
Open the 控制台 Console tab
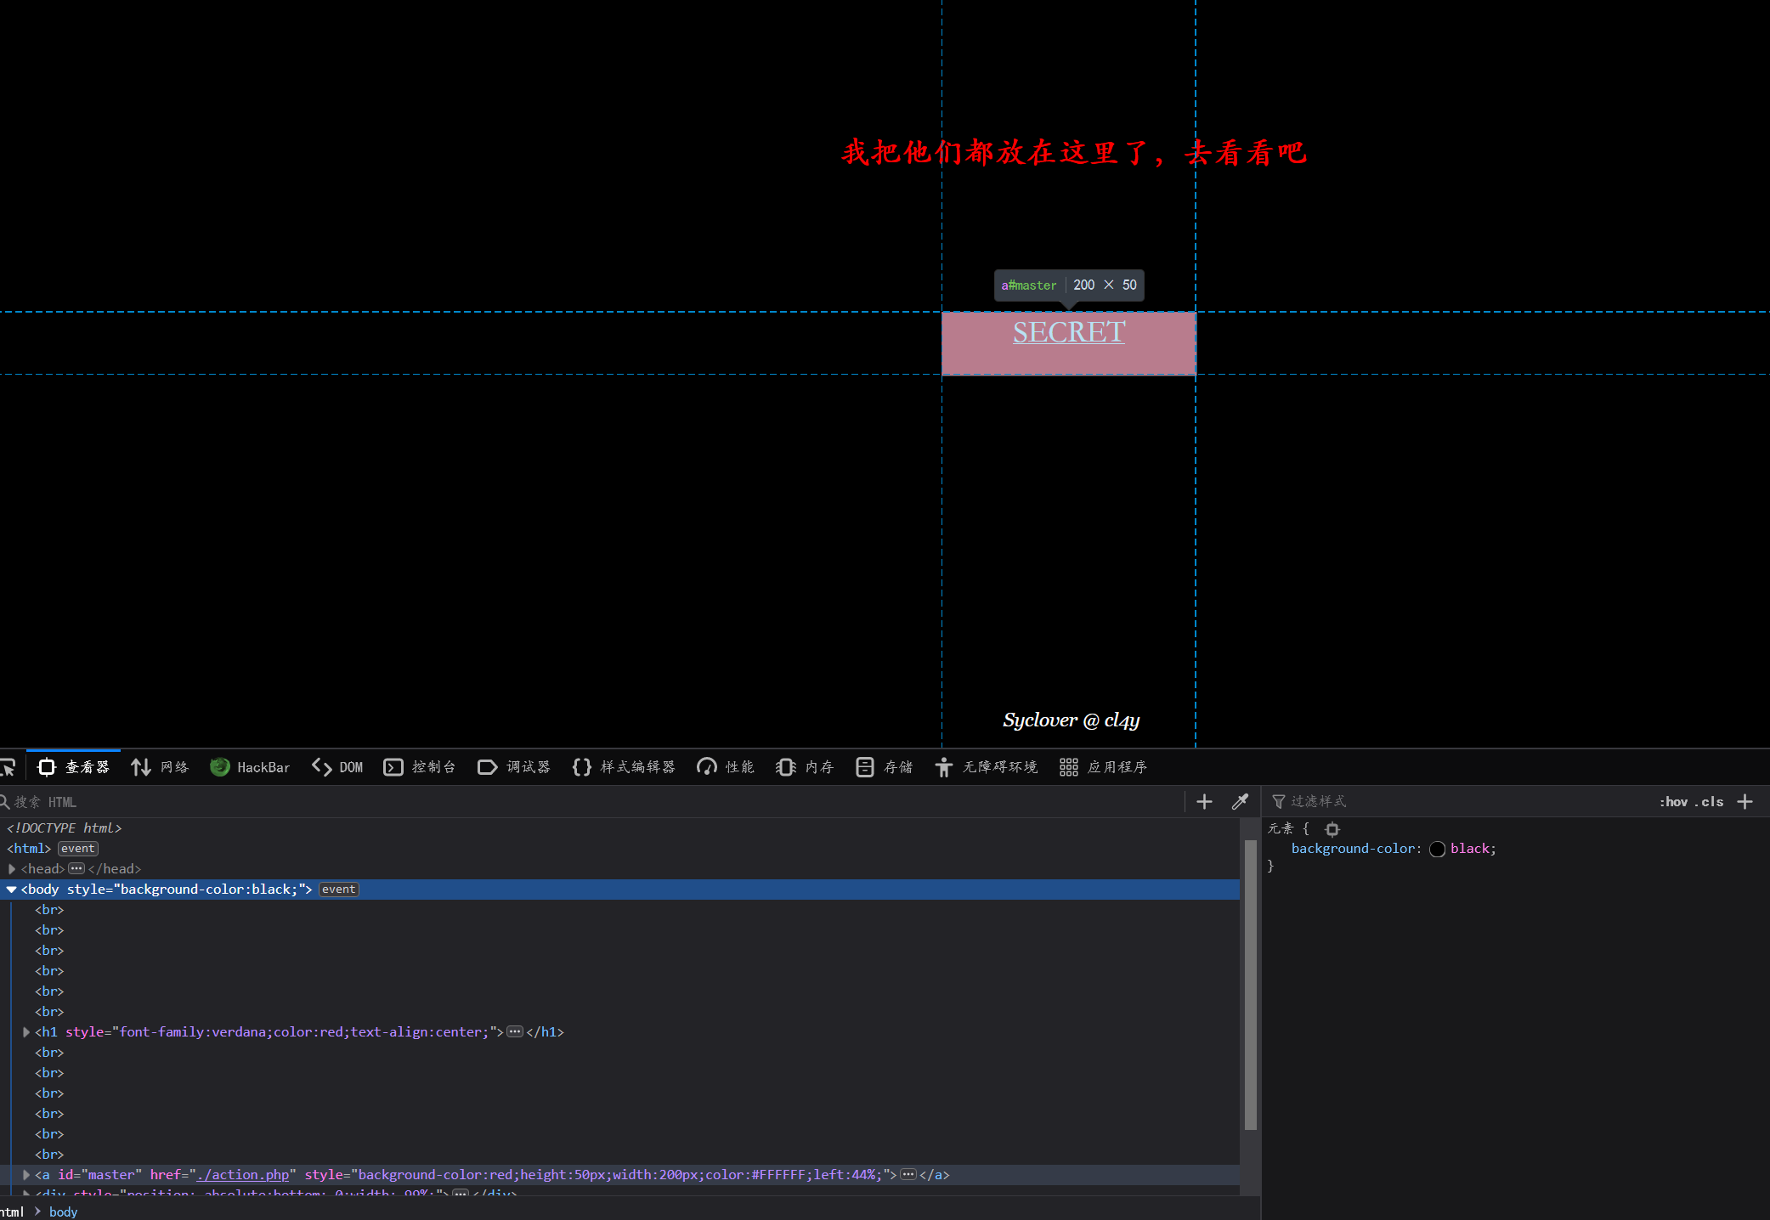[x=420, y=767]
